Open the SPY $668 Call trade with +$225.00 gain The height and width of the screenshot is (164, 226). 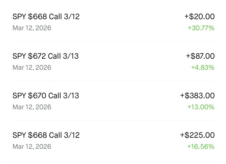click(114, 140)
